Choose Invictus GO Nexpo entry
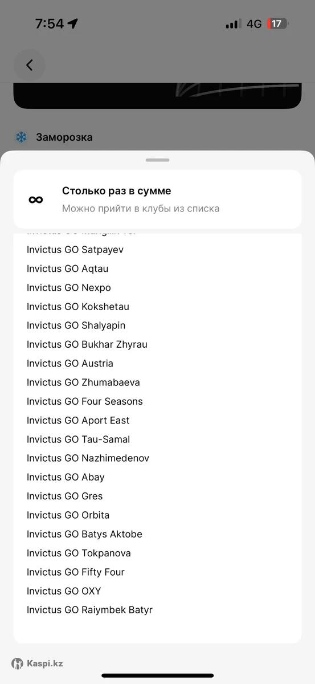This screenshot has width=315, height=684. click(x=69, y=287)
